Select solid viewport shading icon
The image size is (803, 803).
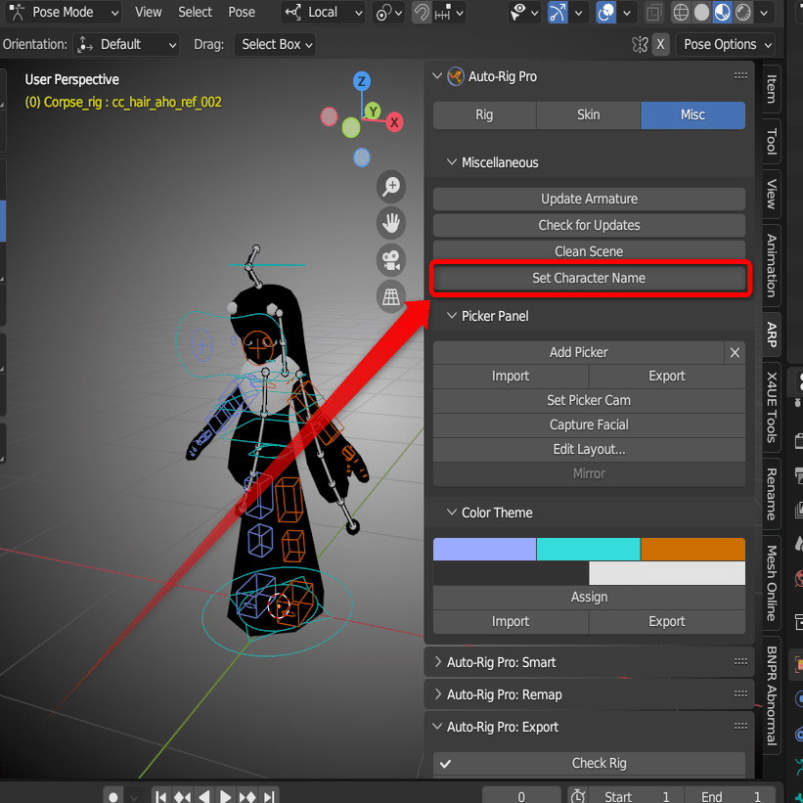tap(701, 13)
